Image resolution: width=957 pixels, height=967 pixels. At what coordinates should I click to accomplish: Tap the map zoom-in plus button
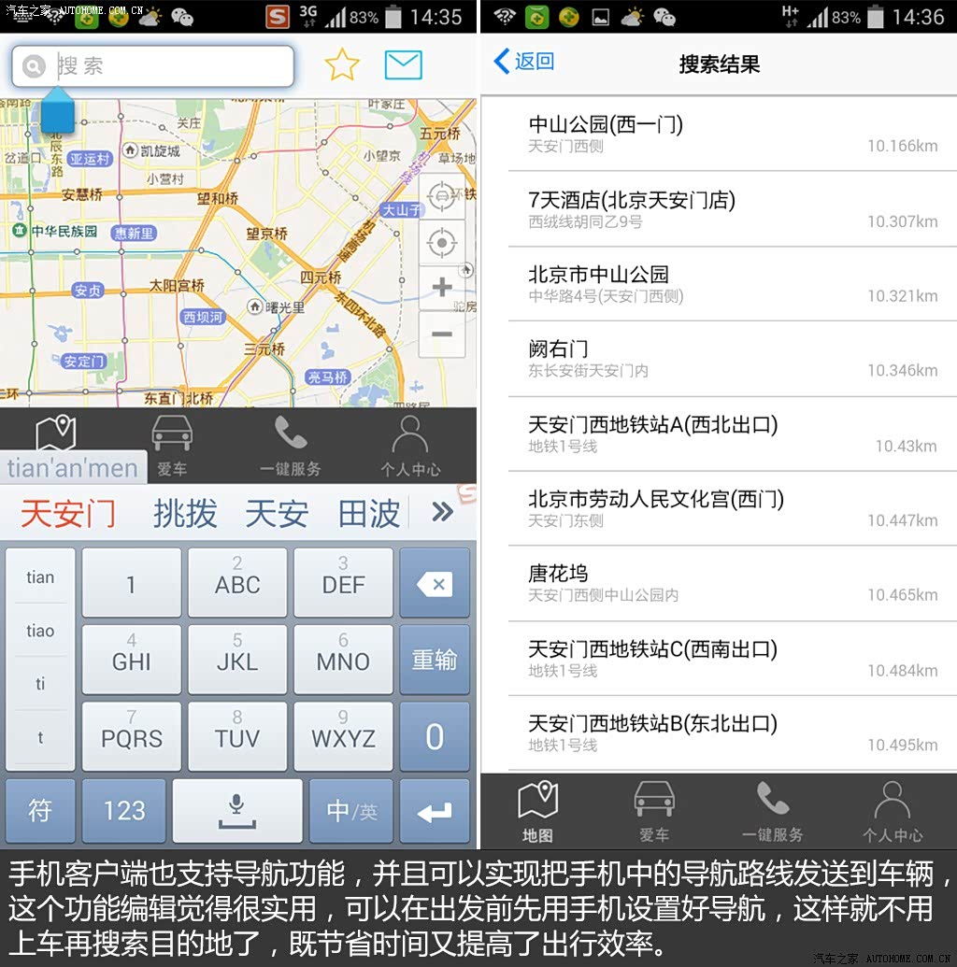(442, 287)
